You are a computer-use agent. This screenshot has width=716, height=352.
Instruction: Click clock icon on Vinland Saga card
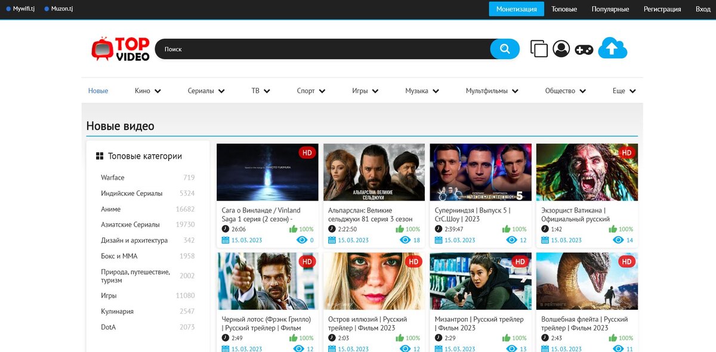pyautogui.click(x=226, y=229)
